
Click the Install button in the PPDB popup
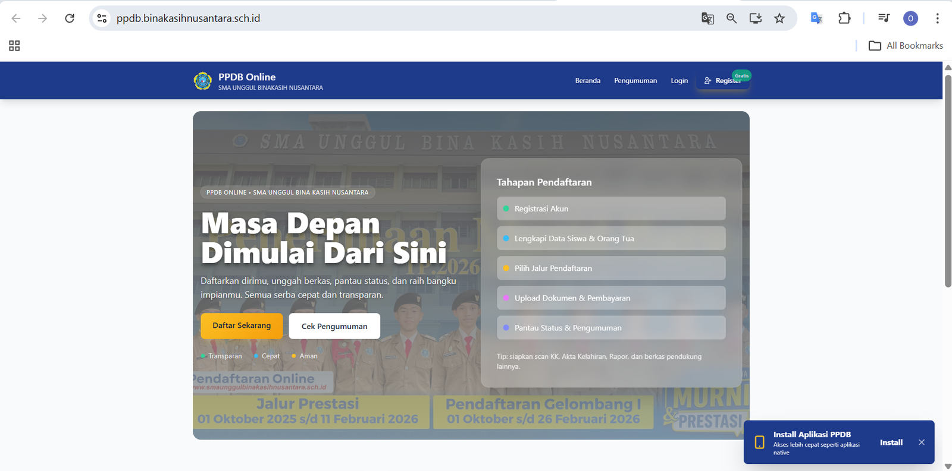891,442
